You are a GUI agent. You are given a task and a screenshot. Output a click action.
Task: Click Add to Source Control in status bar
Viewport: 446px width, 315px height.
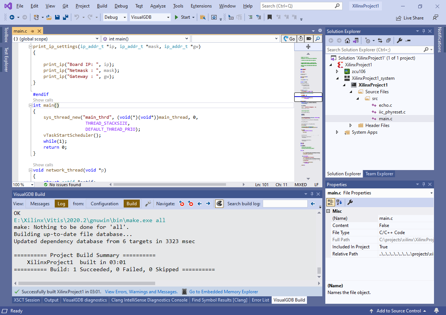(x=398, y=311)
